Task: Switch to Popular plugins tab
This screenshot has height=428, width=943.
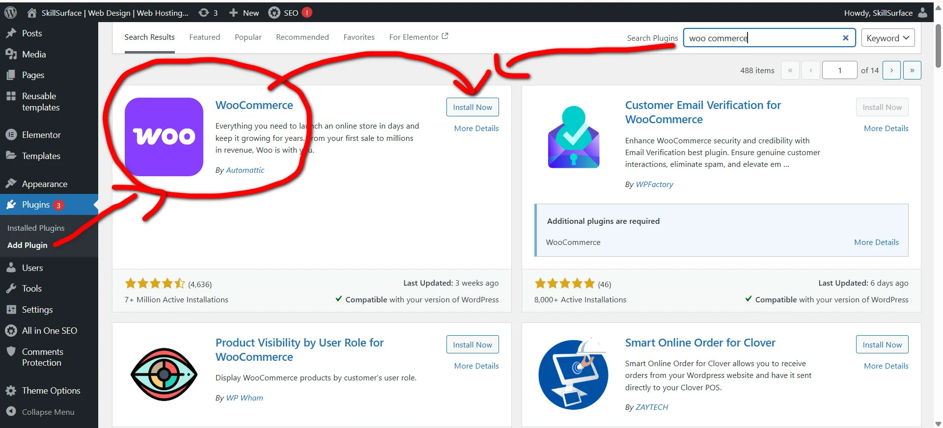Action: coord(248,37)
